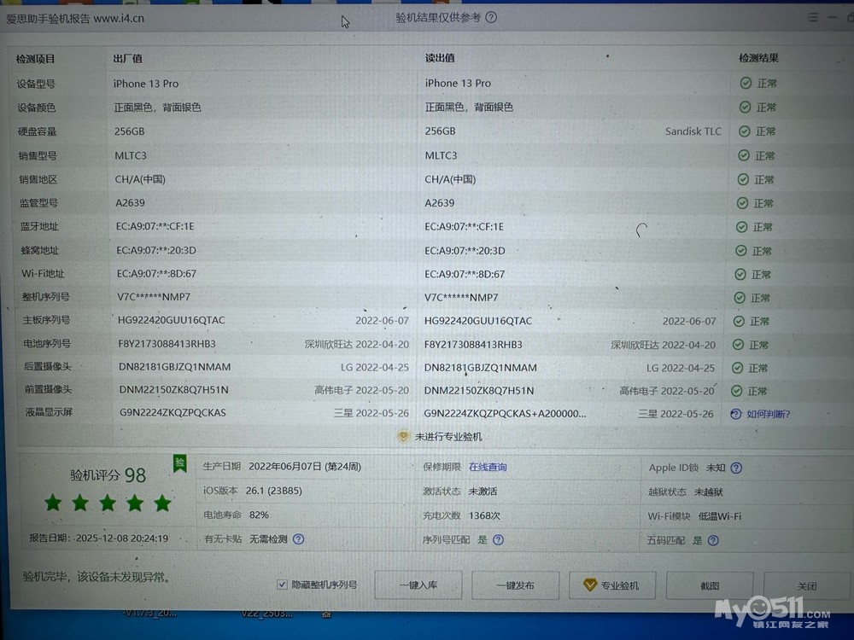Click the yellow heart icon beside 未进行专业验机
The image size is (854, 640).
(404, 436)
